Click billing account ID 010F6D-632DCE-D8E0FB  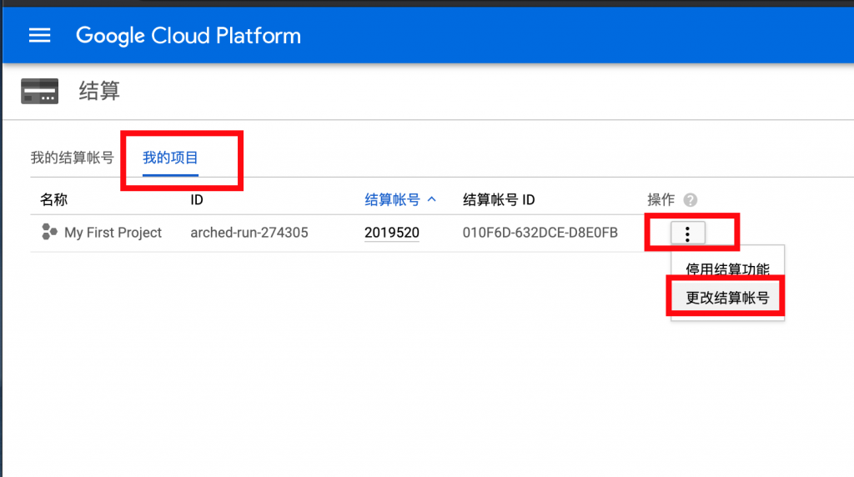click(x=540, y=233)
